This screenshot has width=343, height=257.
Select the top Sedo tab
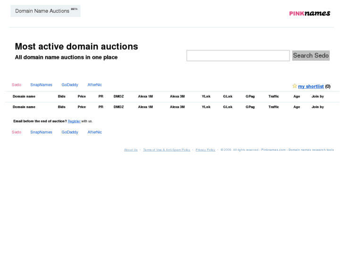pos(17,85)
